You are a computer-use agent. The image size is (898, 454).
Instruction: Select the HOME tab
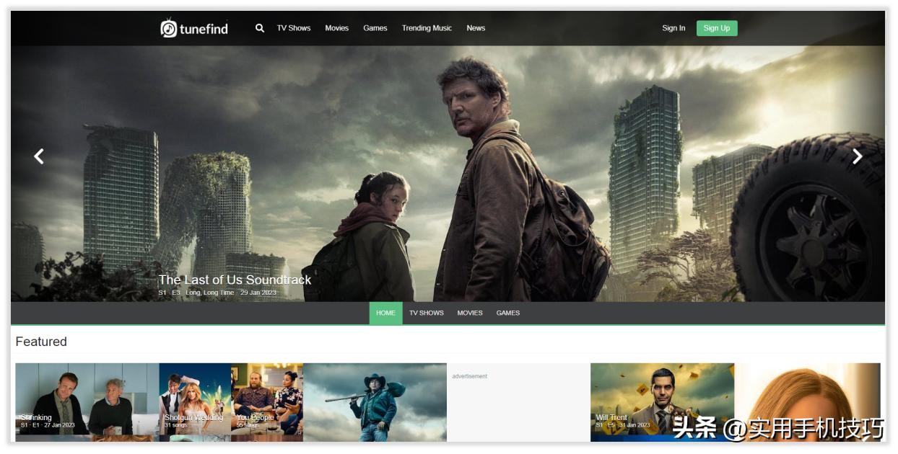(385, 313)
